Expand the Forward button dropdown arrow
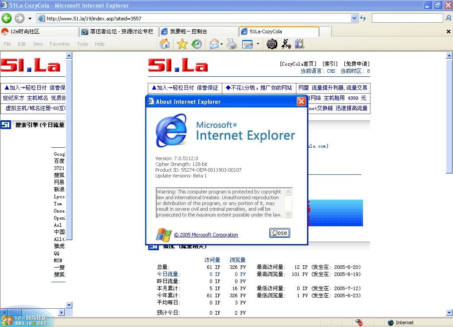 click(x=30, y=19)
